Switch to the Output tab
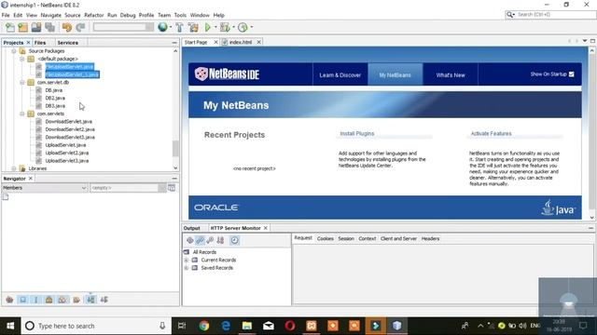This screenshot has height=335, width=597. 191,228
